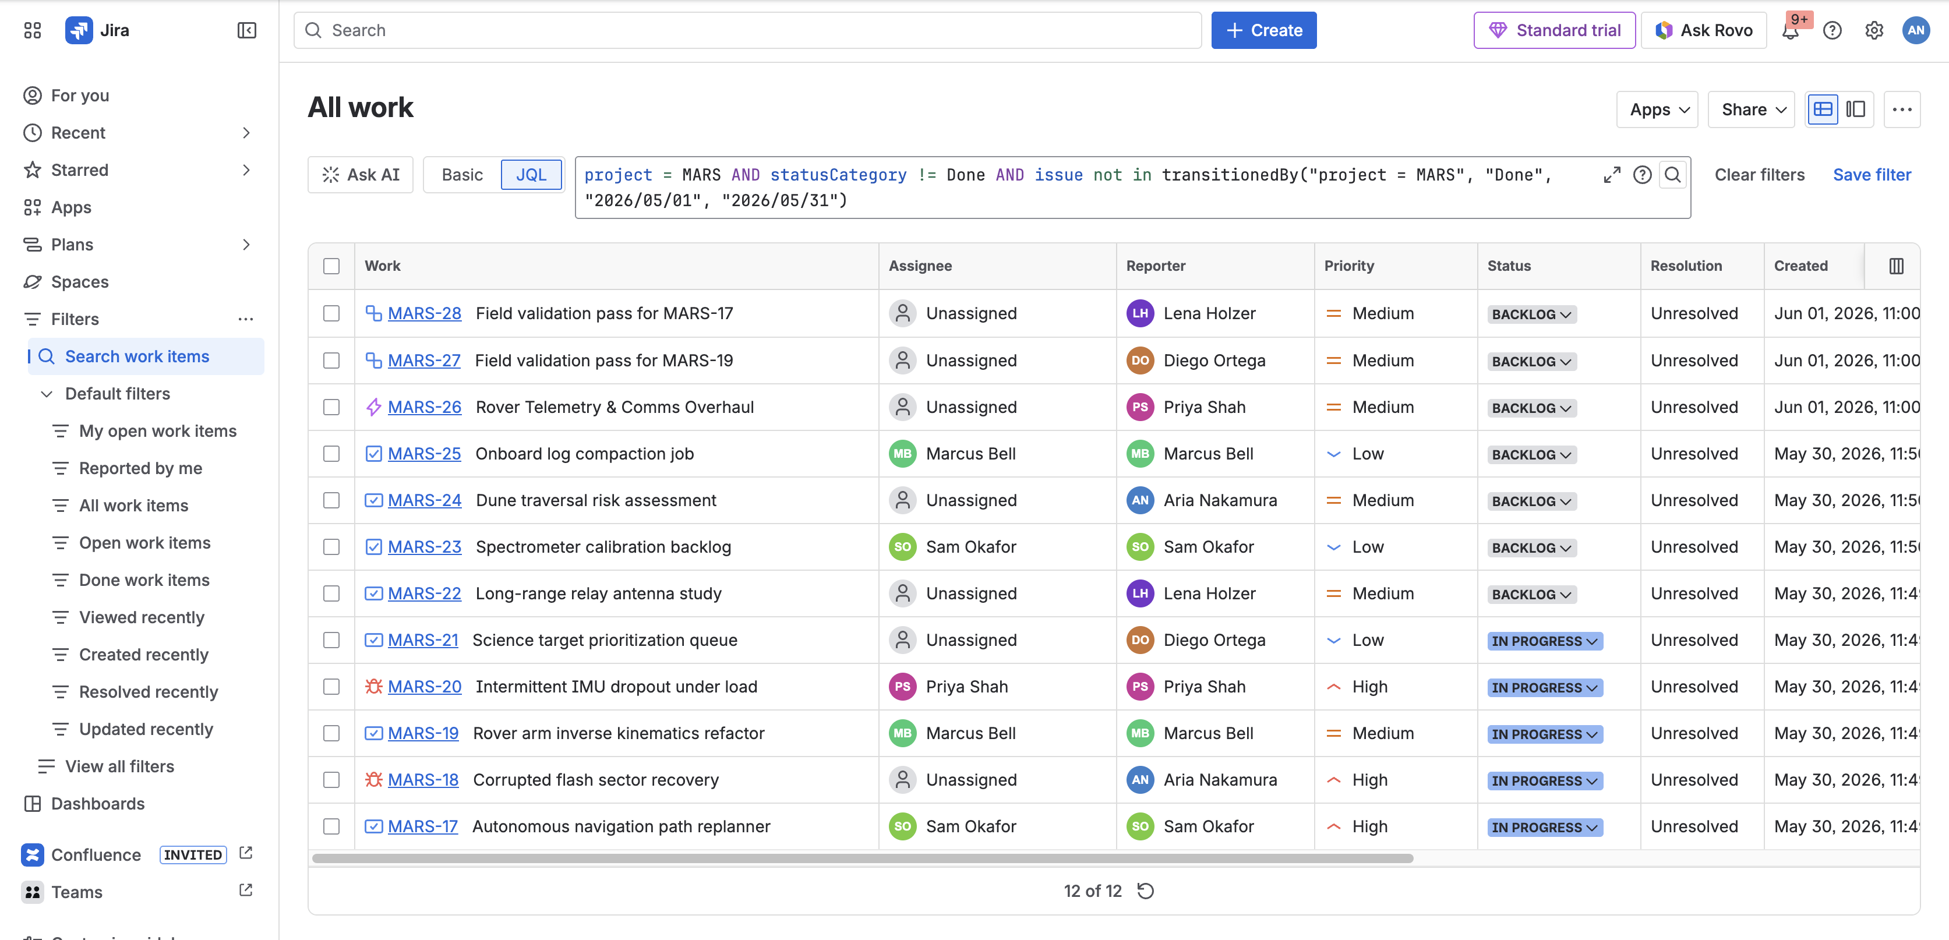Click Clear filters
1949x940 pixels.
pyautogui.click(x=1759, y=175)
